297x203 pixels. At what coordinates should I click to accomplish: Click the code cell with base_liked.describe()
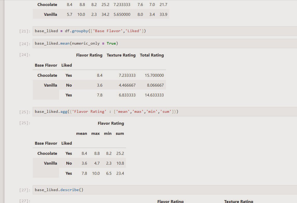(165, 190)
